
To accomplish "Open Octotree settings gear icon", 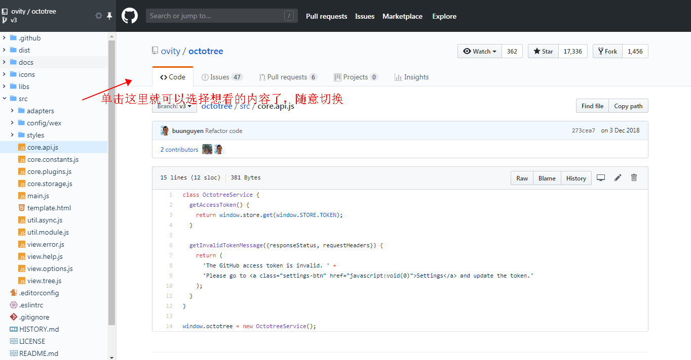I will click(x=99, y=16).
